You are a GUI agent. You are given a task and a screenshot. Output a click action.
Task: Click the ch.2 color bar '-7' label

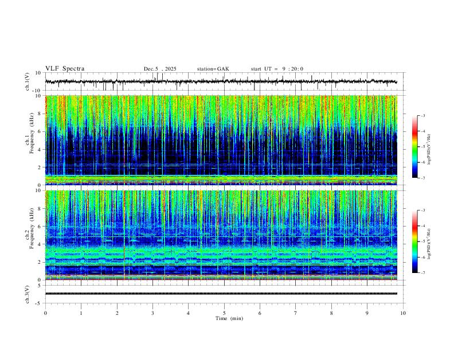[422, 273]
